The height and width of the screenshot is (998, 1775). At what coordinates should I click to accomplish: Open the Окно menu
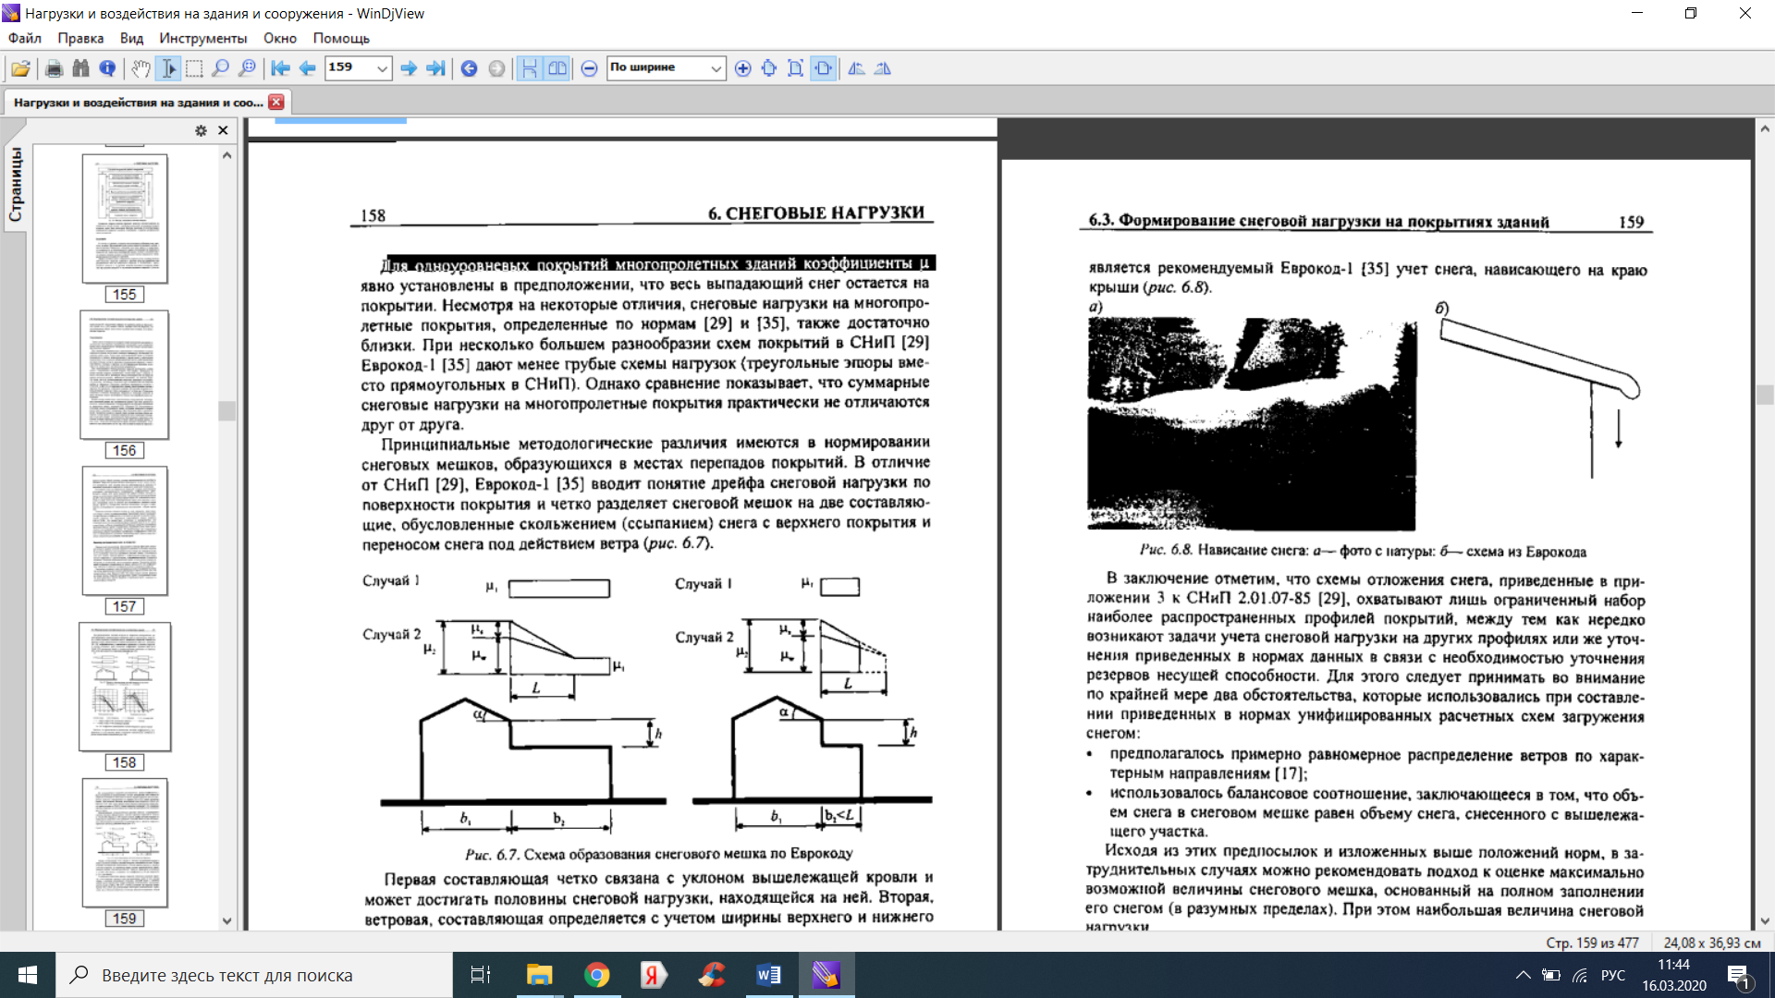(x=280, y=38)
